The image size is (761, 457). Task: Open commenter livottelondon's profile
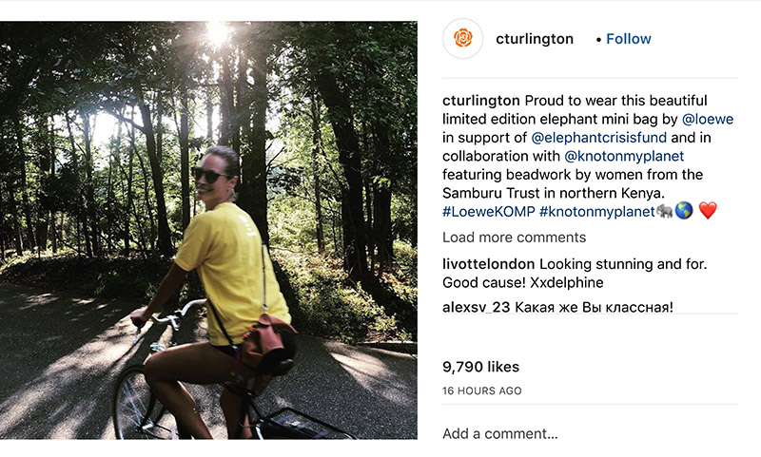tap(491, 263)
